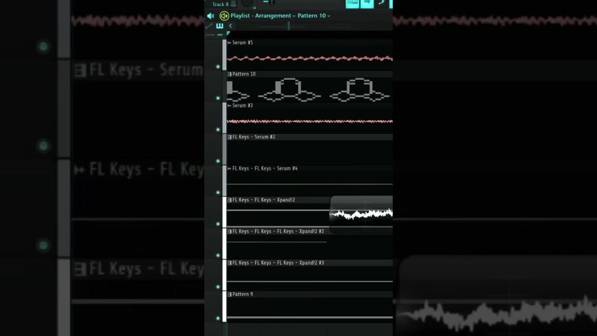Screen dimensions: 597x336
Task: Click the horizontal playlist scrollbar handle
Action: tap(288, 26)
